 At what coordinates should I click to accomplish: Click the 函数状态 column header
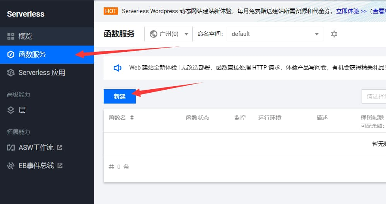(x=197, y=118)
